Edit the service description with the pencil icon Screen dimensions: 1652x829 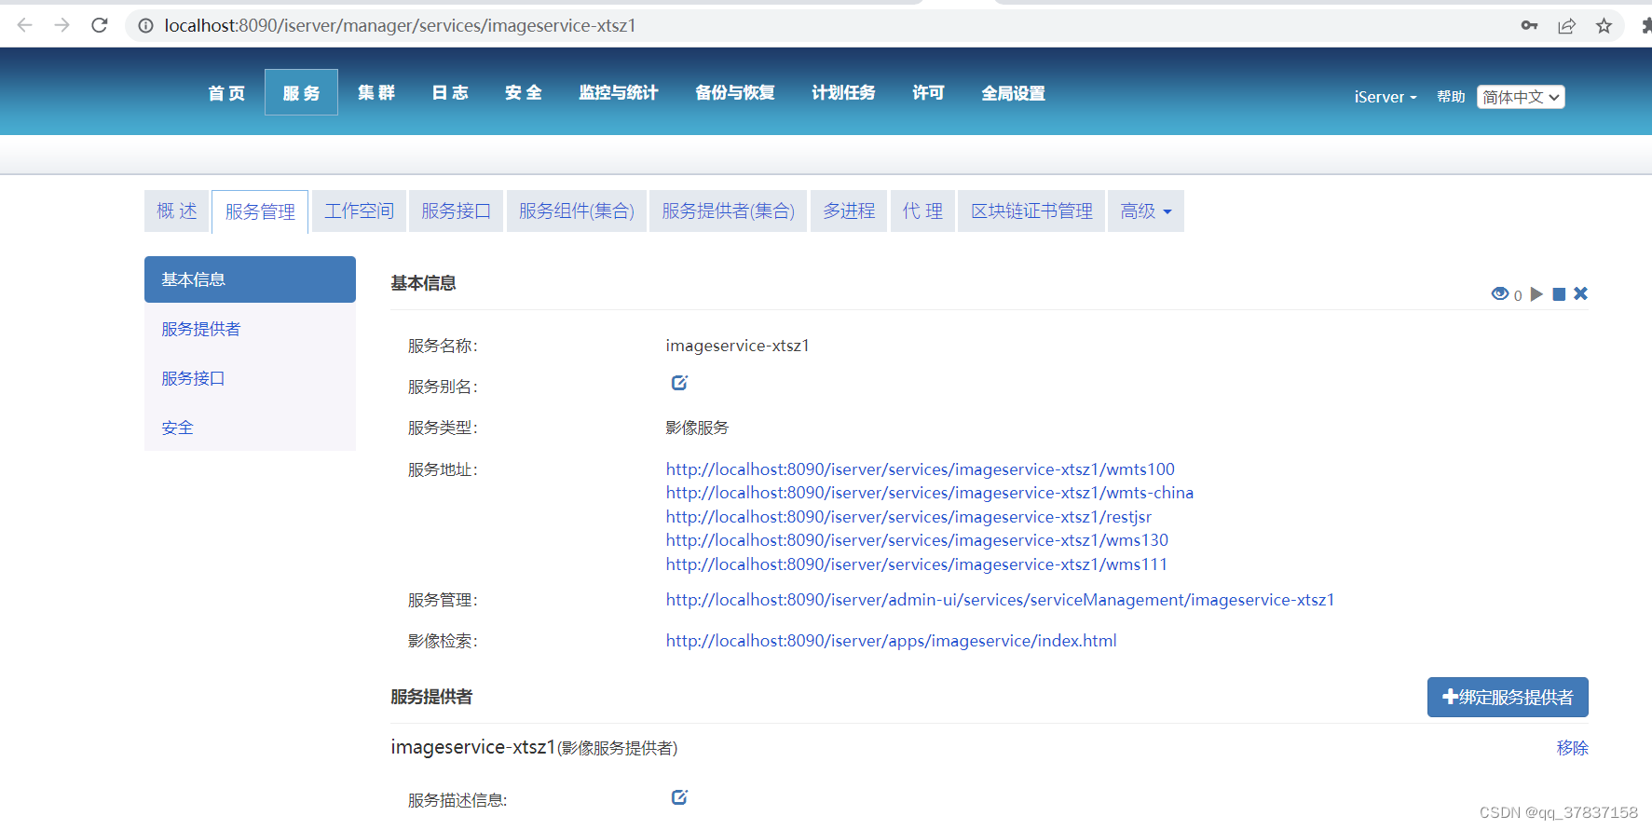(679, 797)
